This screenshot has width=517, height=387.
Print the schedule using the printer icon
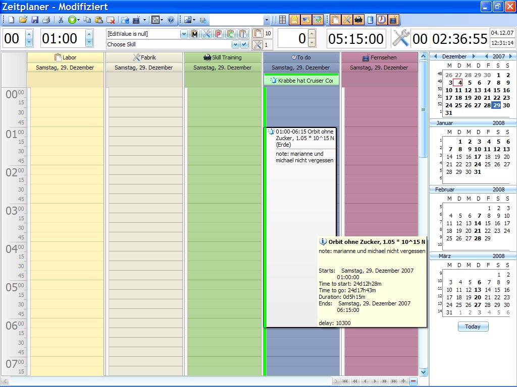(46, 20)
